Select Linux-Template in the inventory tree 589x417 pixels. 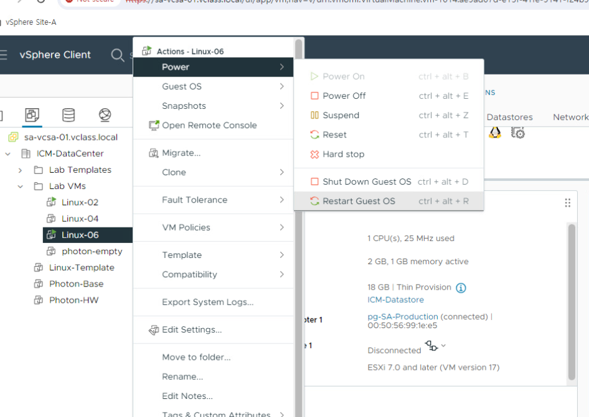coord(82,267)
